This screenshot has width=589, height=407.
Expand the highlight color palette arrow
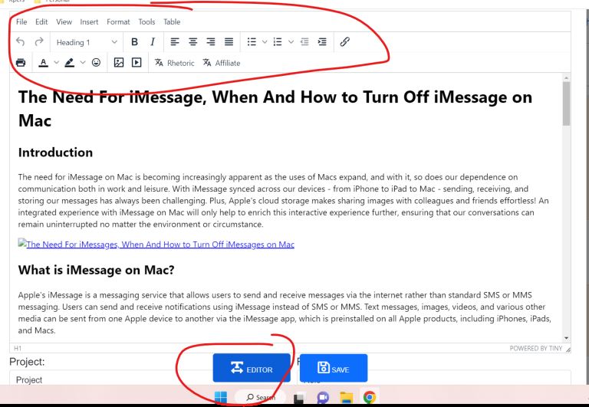pyautogui.click(x=83, y=62)
